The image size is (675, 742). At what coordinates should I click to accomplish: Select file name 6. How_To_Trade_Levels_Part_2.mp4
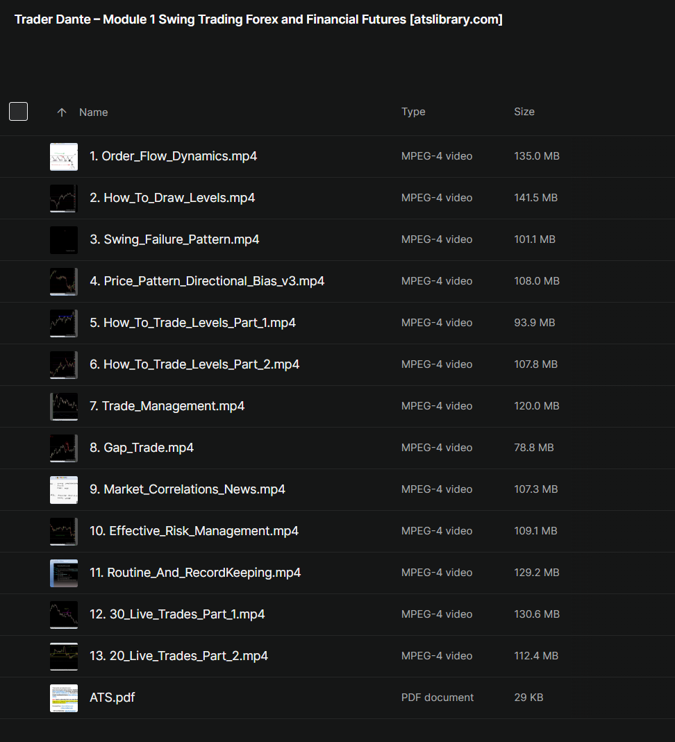194,364
